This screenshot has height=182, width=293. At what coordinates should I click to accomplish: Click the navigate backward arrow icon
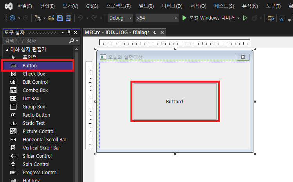(12, 18)
